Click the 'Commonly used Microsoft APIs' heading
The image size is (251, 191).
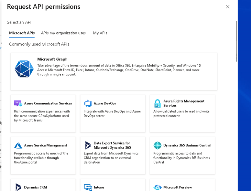[39, 44]
